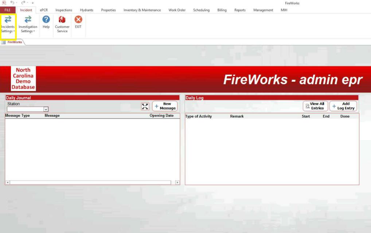Click the View All Entries button
The height and width of the screenshot is (233, 371).
coord(315,106)
